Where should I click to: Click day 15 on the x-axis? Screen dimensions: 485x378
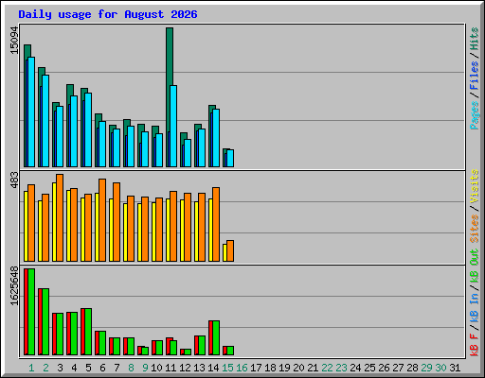(x=227, y=368)
